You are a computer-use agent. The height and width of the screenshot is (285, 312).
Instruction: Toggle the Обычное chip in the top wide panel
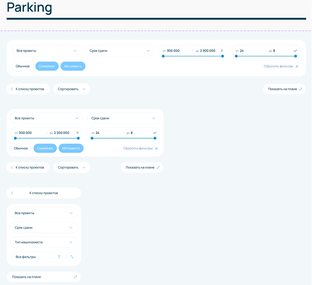click(23, 66)
